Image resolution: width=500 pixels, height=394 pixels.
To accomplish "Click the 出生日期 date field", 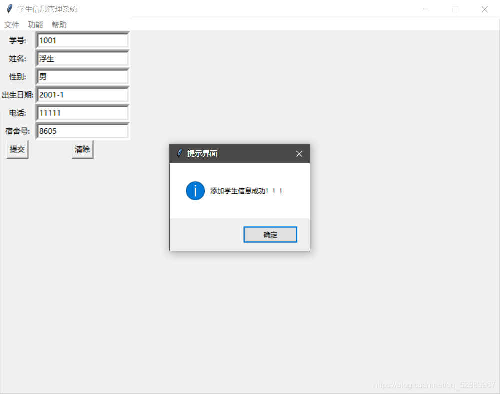I will [x=82, y=94].
